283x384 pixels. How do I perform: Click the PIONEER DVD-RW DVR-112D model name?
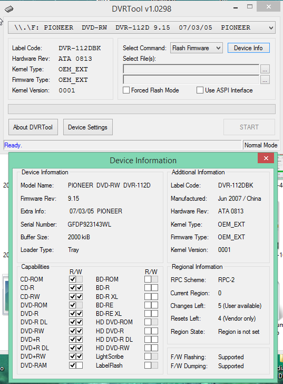(109, 185)
